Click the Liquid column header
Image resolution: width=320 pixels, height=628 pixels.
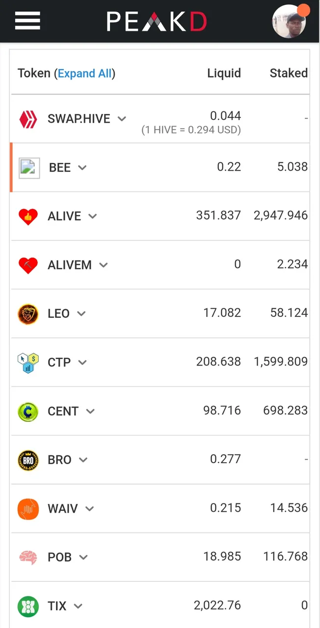224,74
